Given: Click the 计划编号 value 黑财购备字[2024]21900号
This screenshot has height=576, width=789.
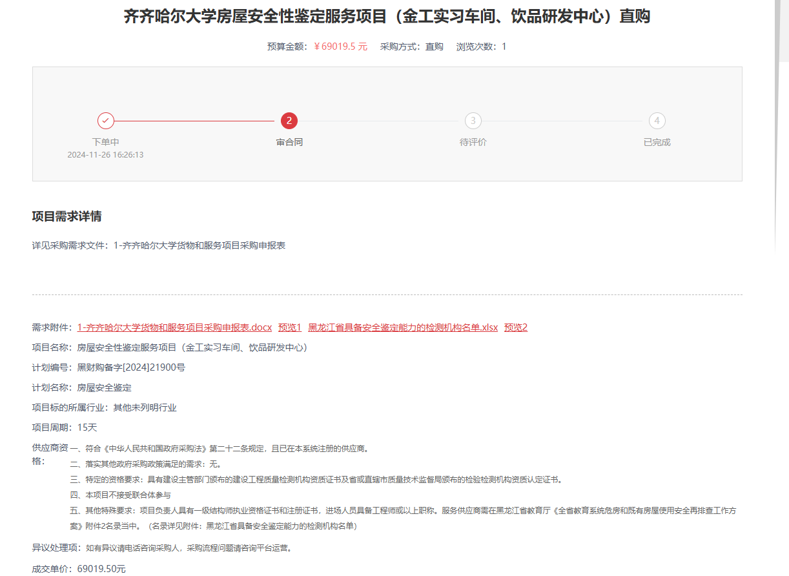Looking at the screenshot, I should coord(131,368).
